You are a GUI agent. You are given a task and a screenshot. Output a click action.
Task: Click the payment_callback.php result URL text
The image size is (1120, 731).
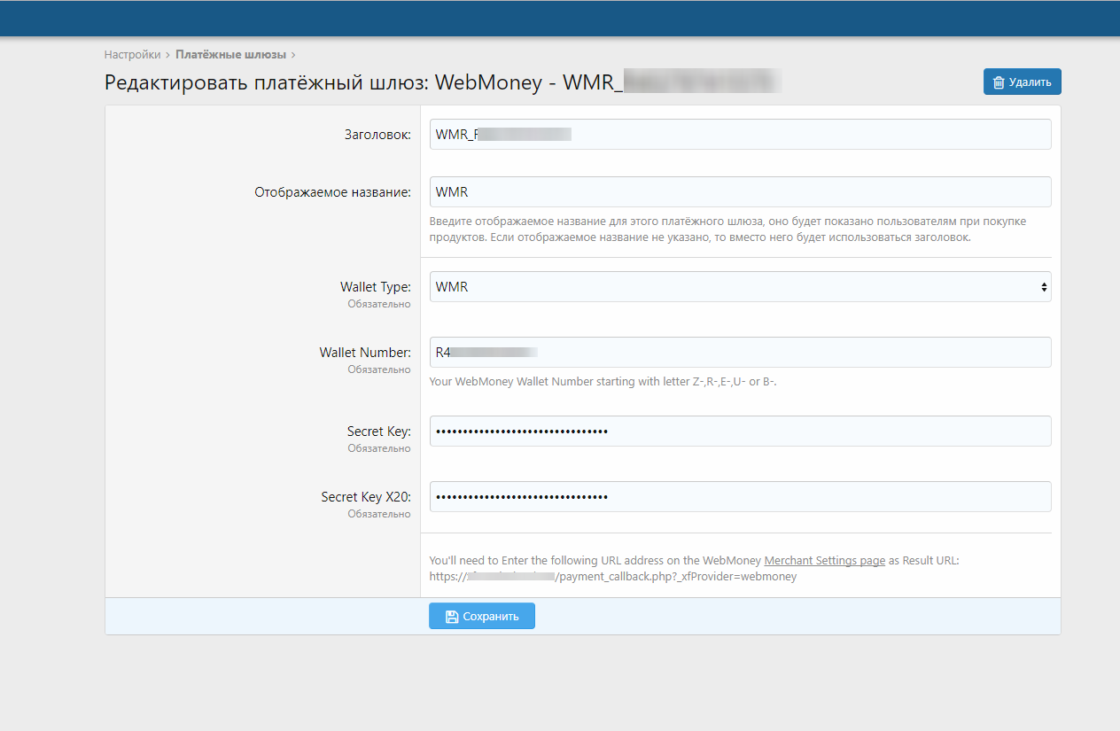click(x=613, y=576)
